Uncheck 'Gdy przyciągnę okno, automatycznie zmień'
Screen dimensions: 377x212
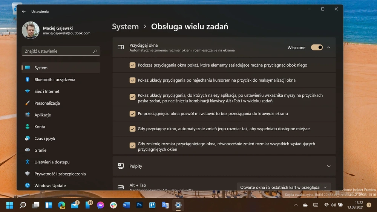[132, 129]
